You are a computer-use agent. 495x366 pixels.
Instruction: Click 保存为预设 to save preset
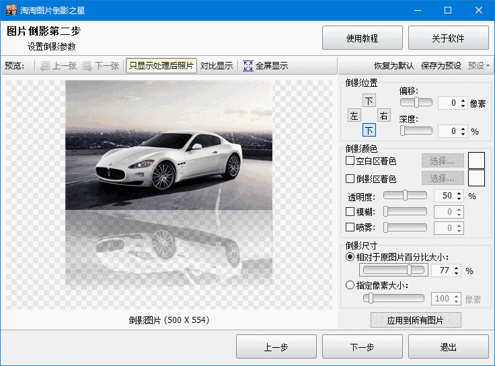click(441, 66)
